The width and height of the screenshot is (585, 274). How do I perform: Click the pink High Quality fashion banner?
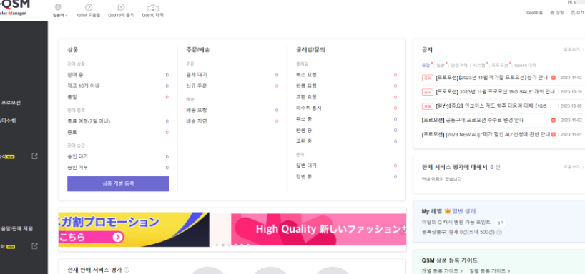[319, 229]
